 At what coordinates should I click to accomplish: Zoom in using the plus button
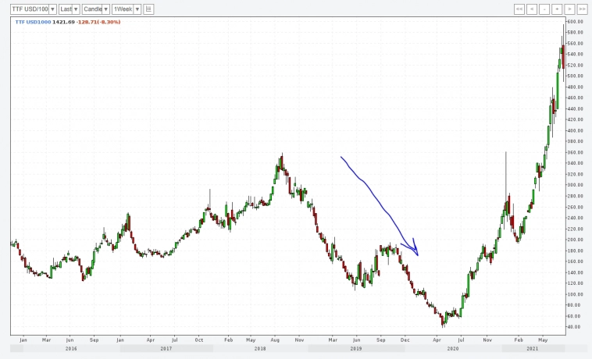[557, 9]
